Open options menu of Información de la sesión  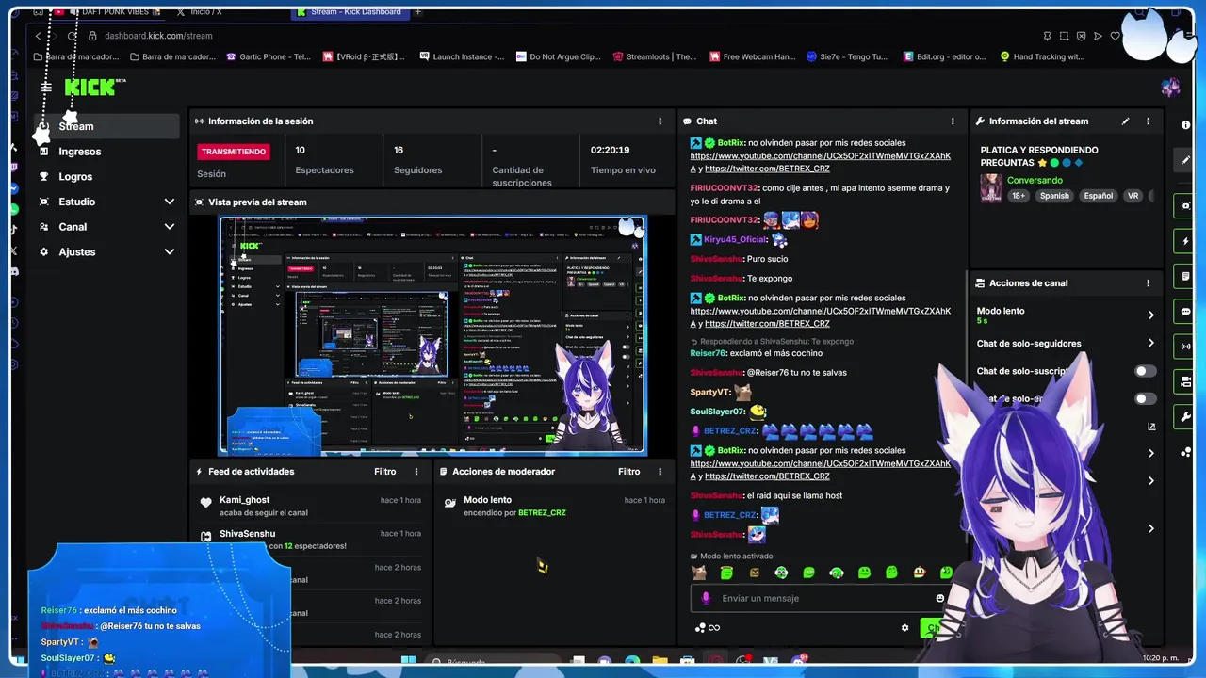pos(660,121)
